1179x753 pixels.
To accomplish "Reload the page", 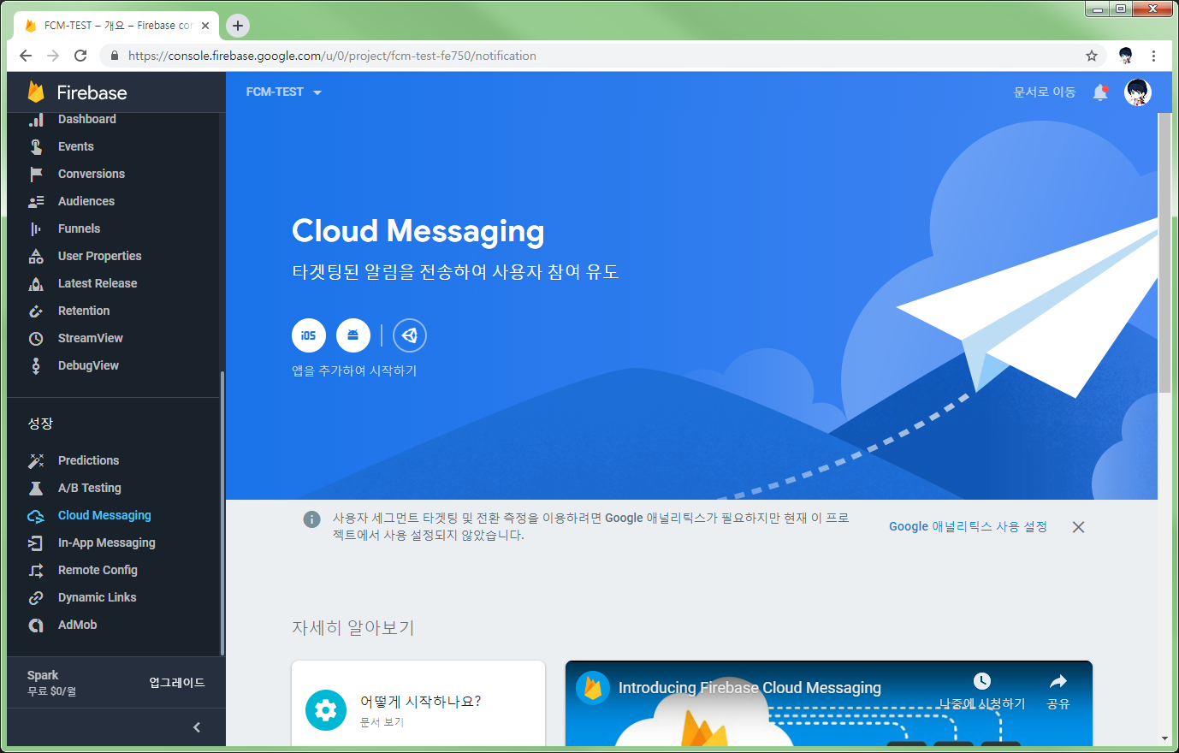I will [x=80, y=56].
